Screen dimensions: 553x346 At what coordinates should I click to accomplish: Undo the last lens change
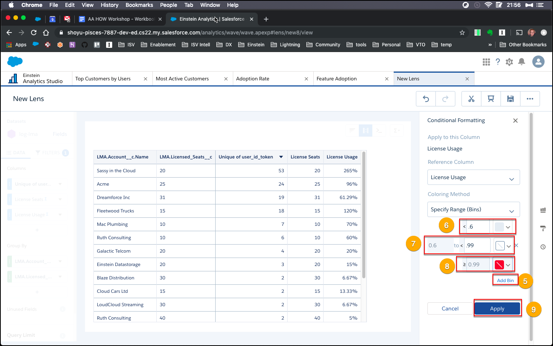coord(426,99)
